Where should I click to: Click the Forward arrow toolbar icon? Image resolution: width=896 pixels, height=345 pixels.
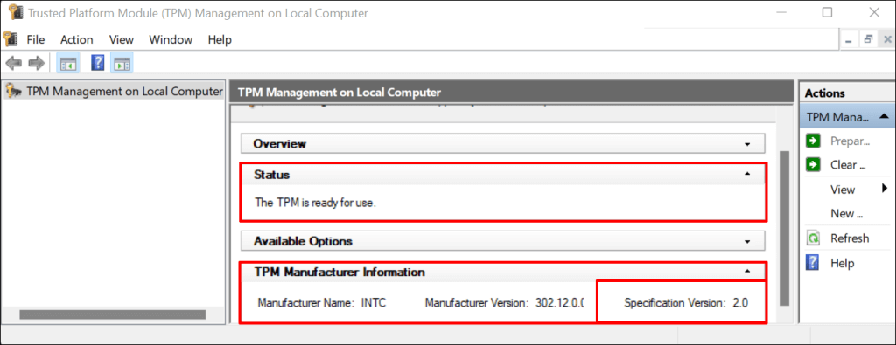(x=37, y=63)
